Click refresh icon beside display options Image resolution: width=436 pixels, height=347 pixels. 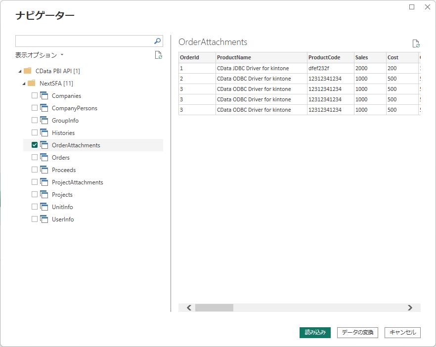(x=158, y=55)
